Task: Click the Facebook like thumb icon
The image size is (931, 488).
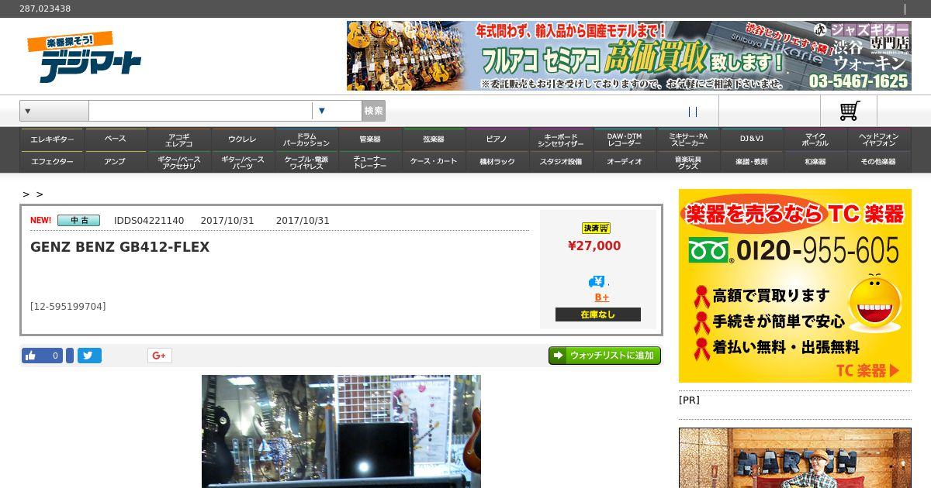Action: [x=31, y=356]
